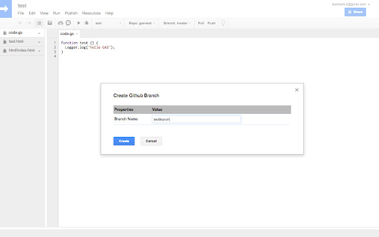Cancel the Create Github Branch dialog
The image size is (379, 237).
(x=151, y=141)
